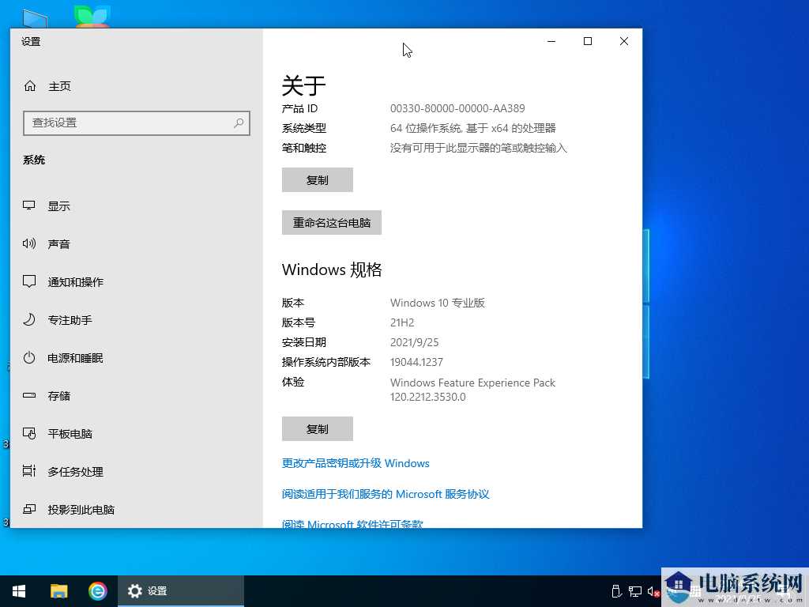Close the 设置 window
This screenshot has height=607, width=809.
[624, 41]
